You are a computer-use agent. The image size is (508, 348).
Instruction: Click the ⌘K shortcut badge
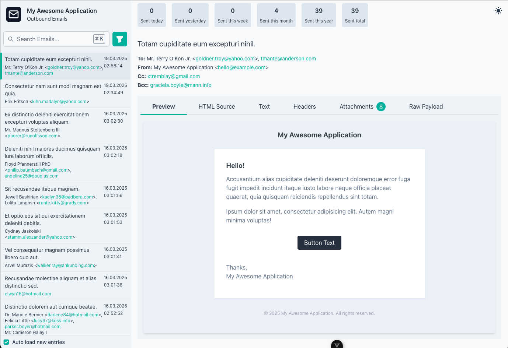tap(99, 39)
